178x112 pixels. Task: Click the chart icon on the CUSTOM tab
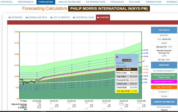[98, 17]
